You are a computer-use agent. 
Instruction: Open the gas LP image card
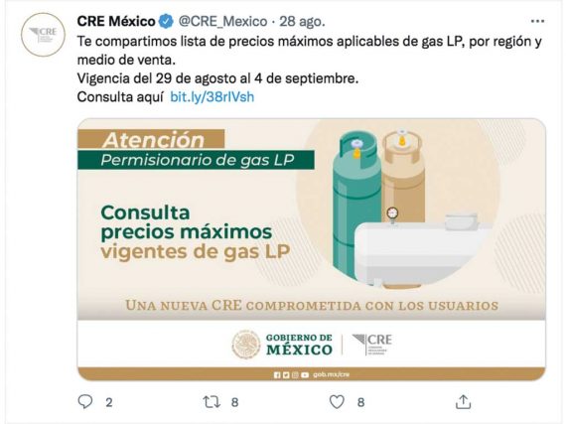pyautogui.click(x=312, y=249)
